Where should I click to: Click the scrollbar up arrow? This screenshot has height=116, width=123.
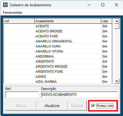(x=117, y=21)
